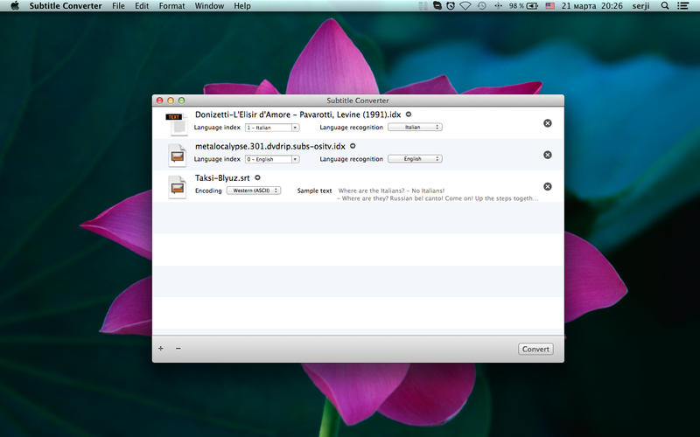Click the minus icon to remove selected file
The width and height of the screenshot is (700, 437).
click(178, 348)
